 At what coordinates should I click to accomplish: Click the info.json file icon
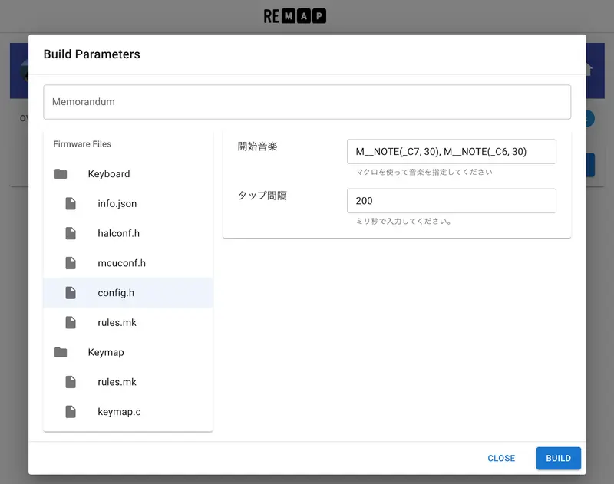tap(71, 204)
